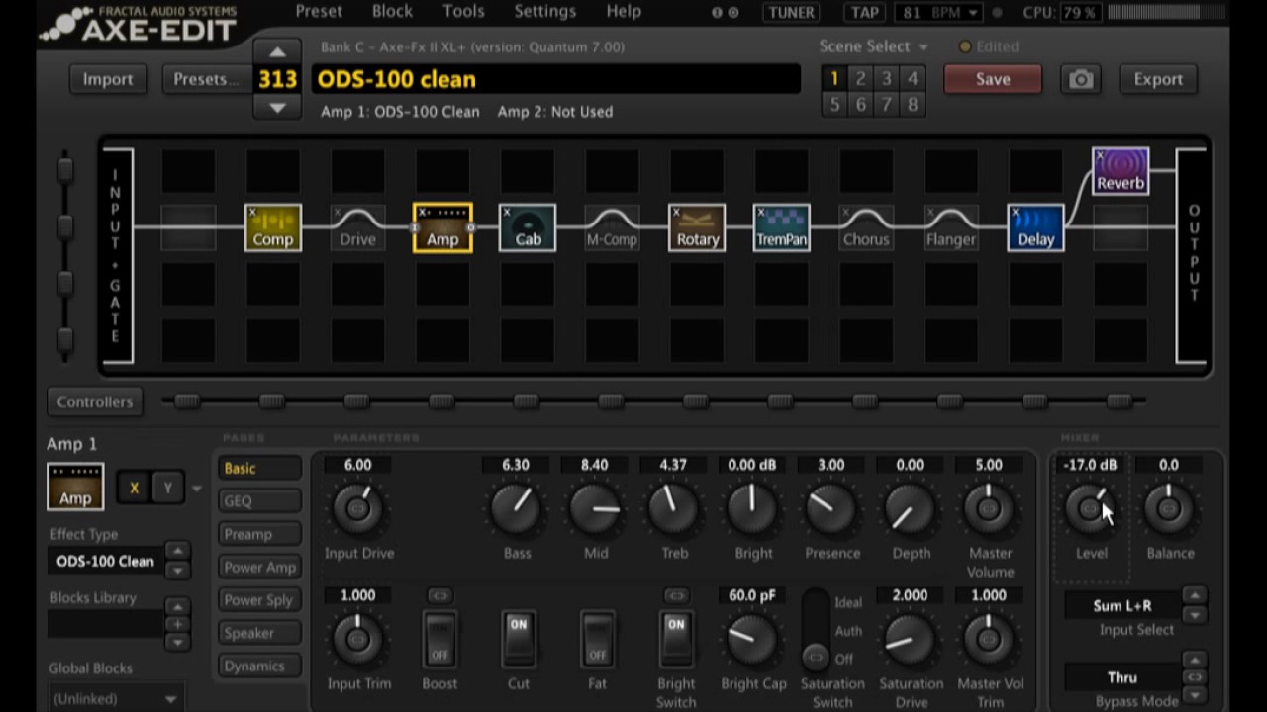Click the Treb knob
This screenshot has width=1267, height=712.
(674, 508)
